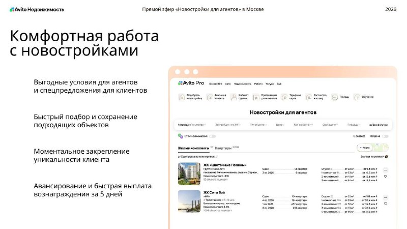This screenshot has width=407, height=229.
Task: Open the Фиксация клиента icon
Action: 210,97
